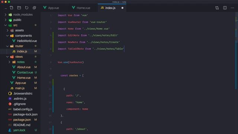Open package.json in the explorer
This screenshot has width=238, height=134.
22,120
